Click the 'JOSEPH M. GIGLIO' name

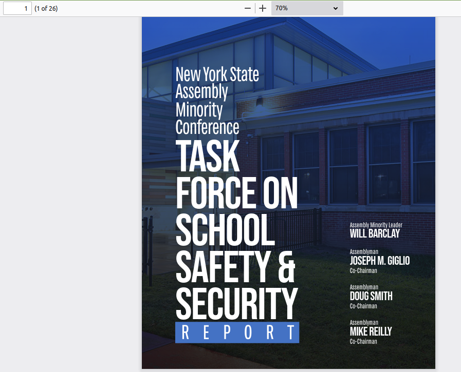380,261
